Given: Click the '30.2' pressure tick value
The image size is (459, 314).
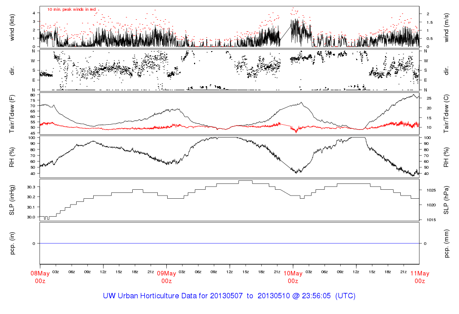Looking at the screenshot, I should 31,197.
